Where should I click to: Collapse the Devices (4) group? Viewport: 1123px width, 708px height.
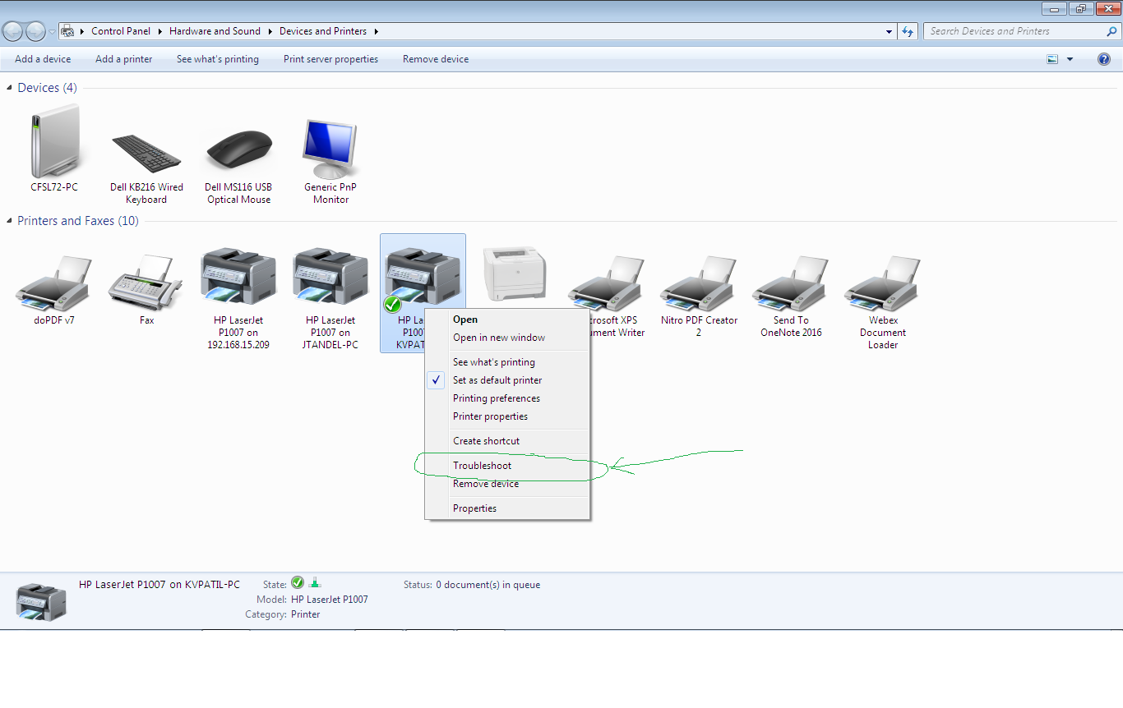[x=10, y=88]
